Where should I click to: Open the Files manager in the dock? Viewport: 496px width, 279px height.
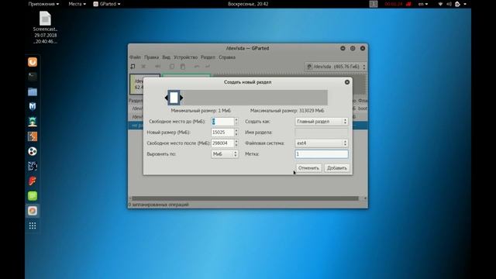(x=33, y=91)
